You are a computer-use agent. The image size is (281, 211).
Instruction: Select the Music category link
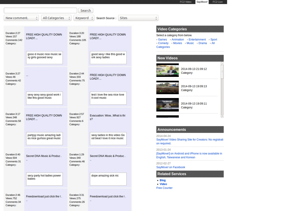[x=190, y=43]
